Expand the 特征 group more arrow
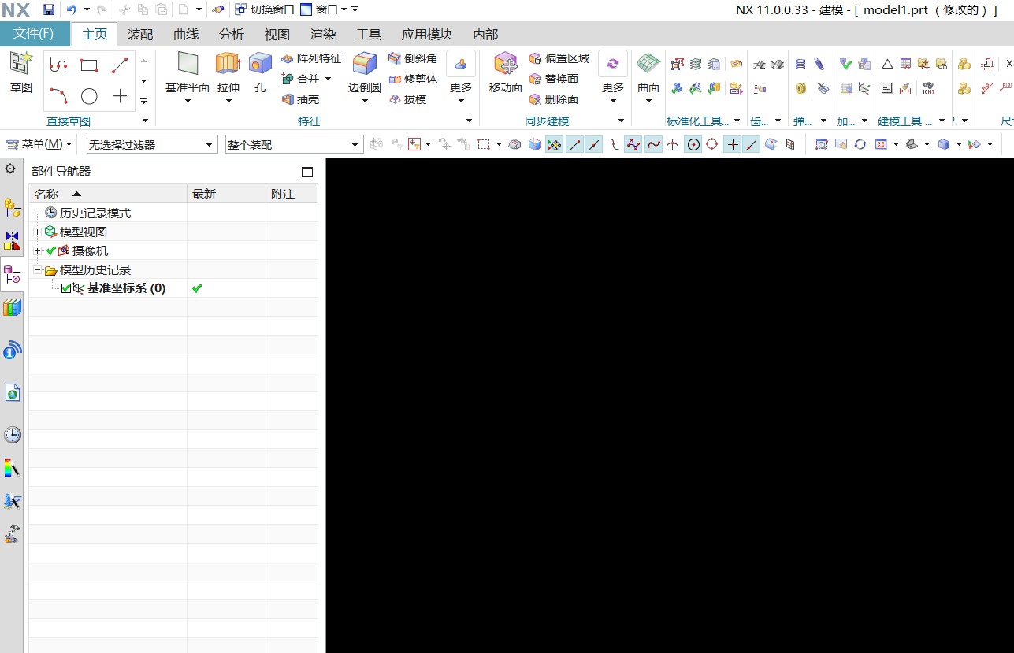Screen dimensions: 1014x653 point(469,121)
